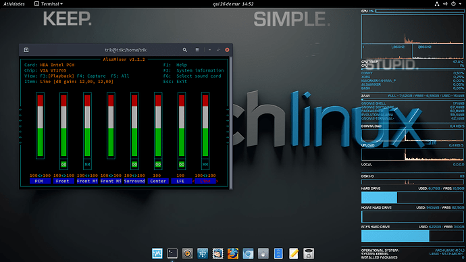Viewport: 466px width, 262px height.
Task: Click the terminal search magnifier icon
Action: tap(185, 50)
